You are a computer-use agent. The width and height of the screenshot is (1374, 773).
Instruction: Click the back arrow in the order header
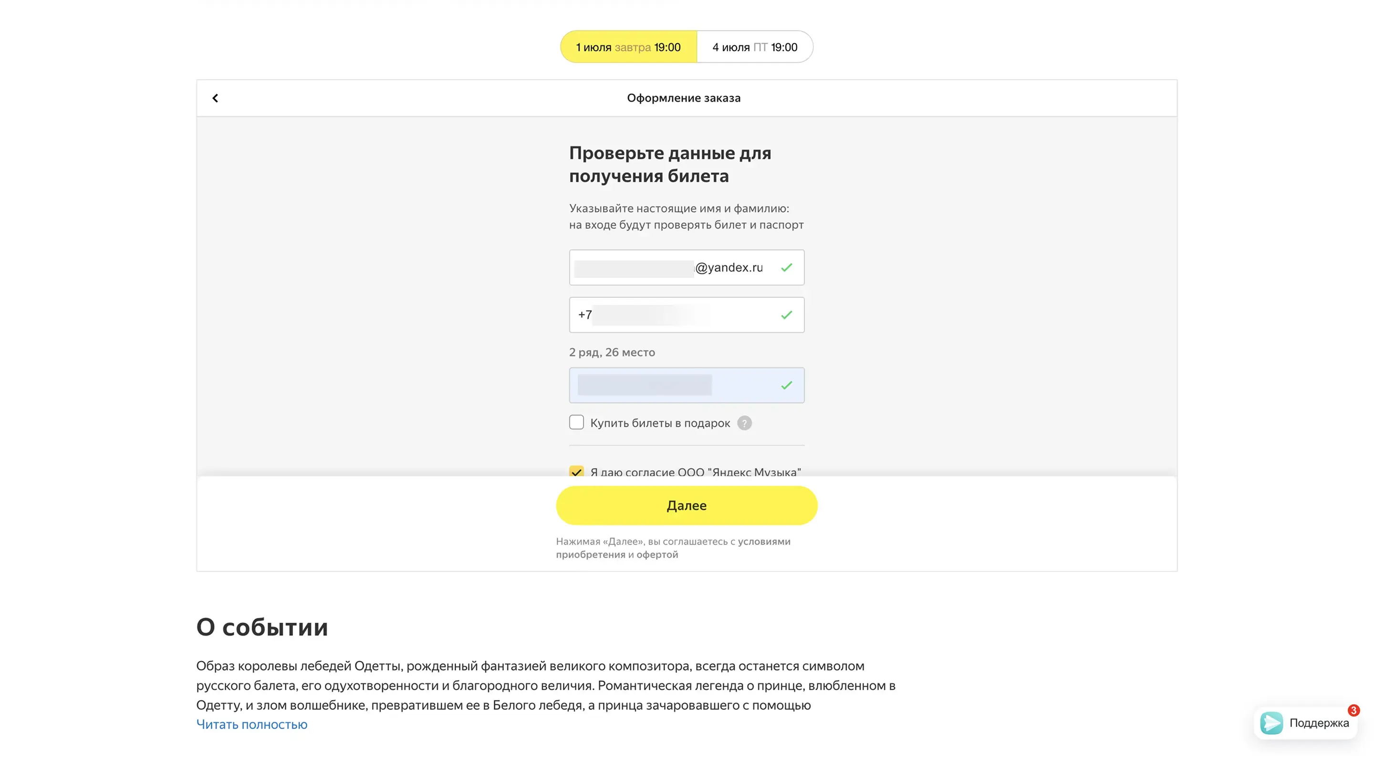[x=216, y=98]
